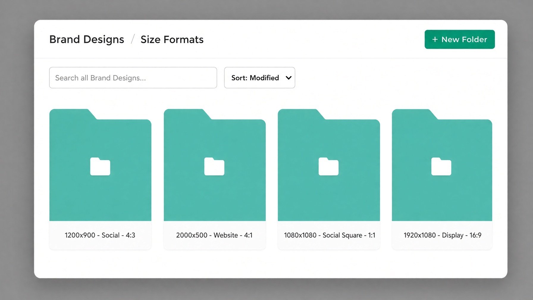Select the '2000x500 - Website - 4:1' label

coord(214,235)
